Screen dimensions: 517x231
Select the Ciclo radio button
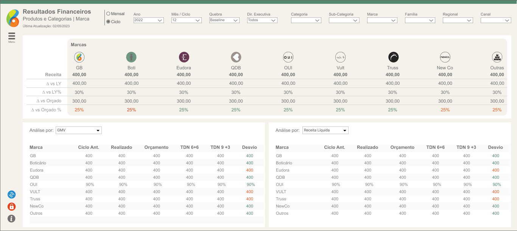[x=108, y=22]
